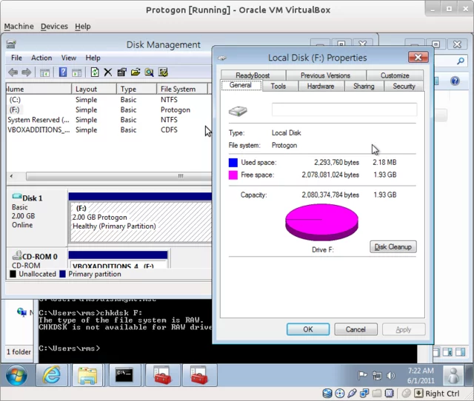This screenshot has width=474, height=401.
Task: Open Internet Explorer from the taskbar
Action: click(x=52, y=375)
